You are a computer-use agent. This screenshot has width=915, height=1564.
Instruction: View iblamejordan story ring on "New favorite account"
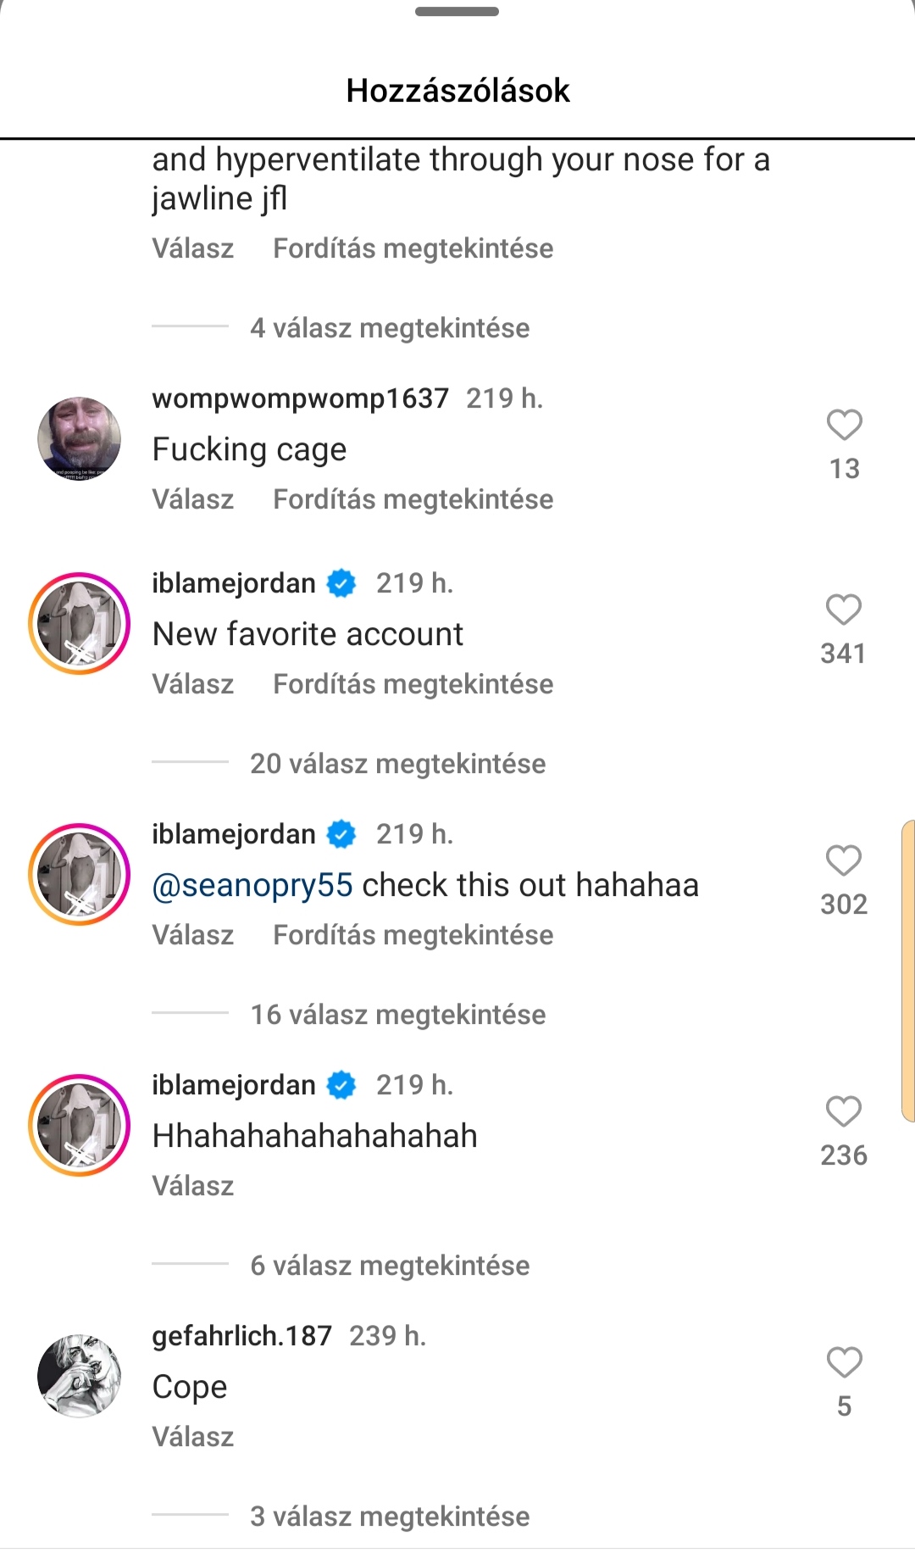pyautogui.click(x=80, y=624)
